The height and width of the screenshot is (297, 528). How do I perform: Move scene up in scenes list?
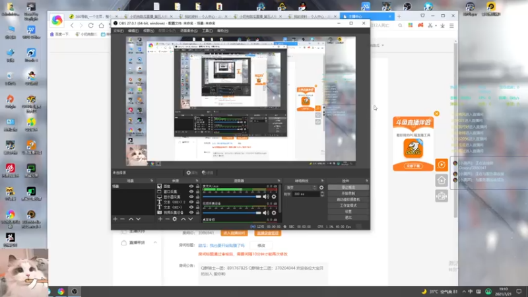[x=131, y=219]
